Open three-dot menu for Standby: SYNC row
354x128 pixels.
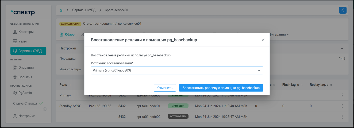(x=342, y=106)
